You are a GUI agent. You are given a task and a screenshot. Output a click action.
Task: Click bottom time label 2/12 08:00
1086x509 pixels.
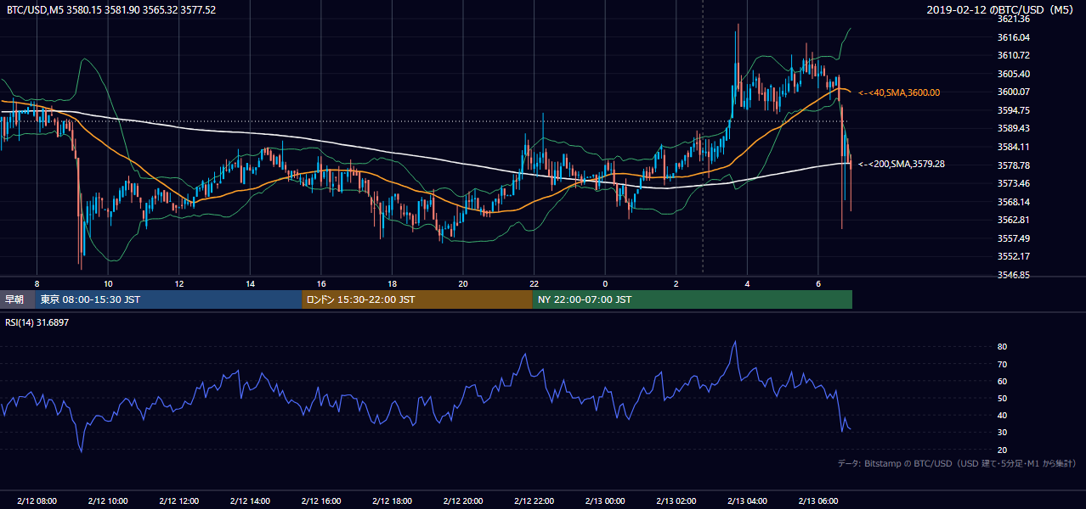[37, 501]
